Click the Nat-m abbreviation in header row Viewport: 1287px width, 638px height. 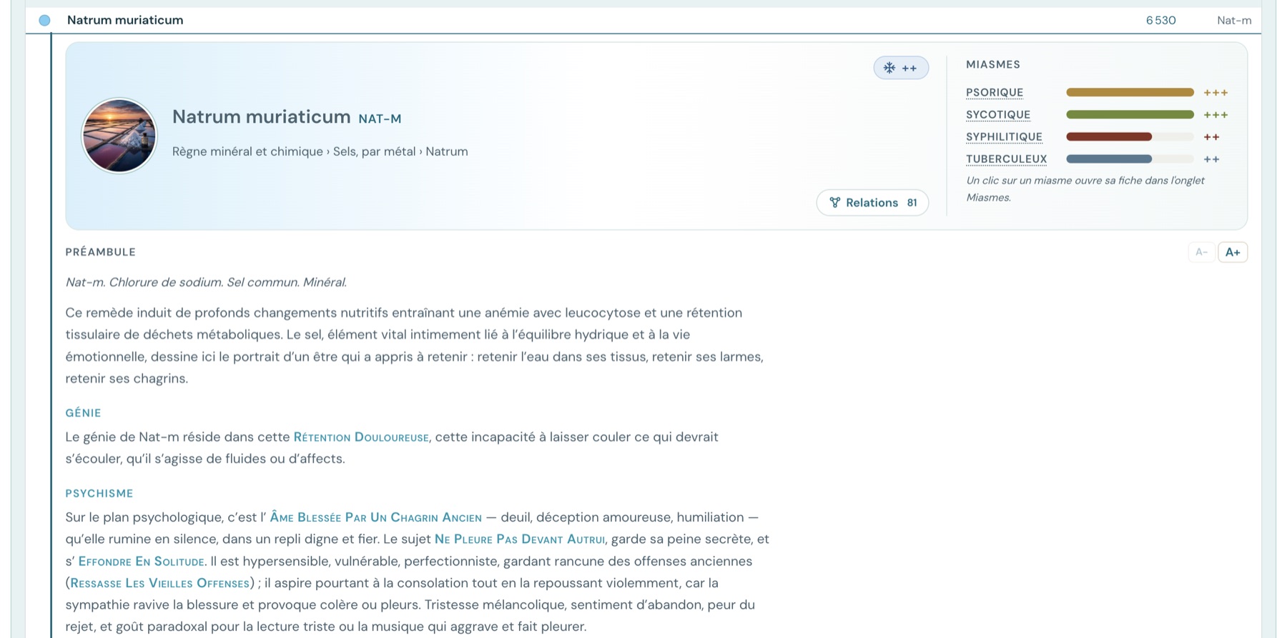[x=1234, y=21]
